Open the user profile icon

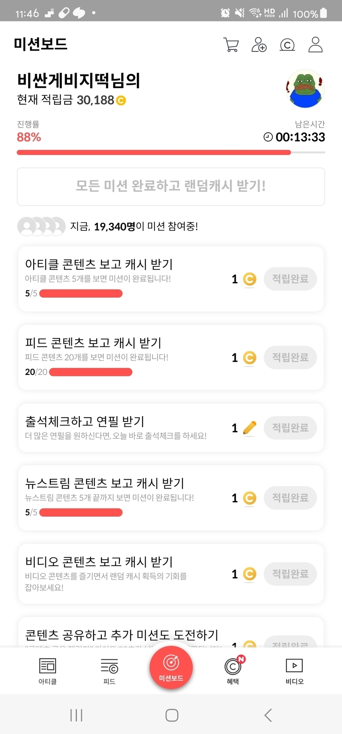coord(315,45)
